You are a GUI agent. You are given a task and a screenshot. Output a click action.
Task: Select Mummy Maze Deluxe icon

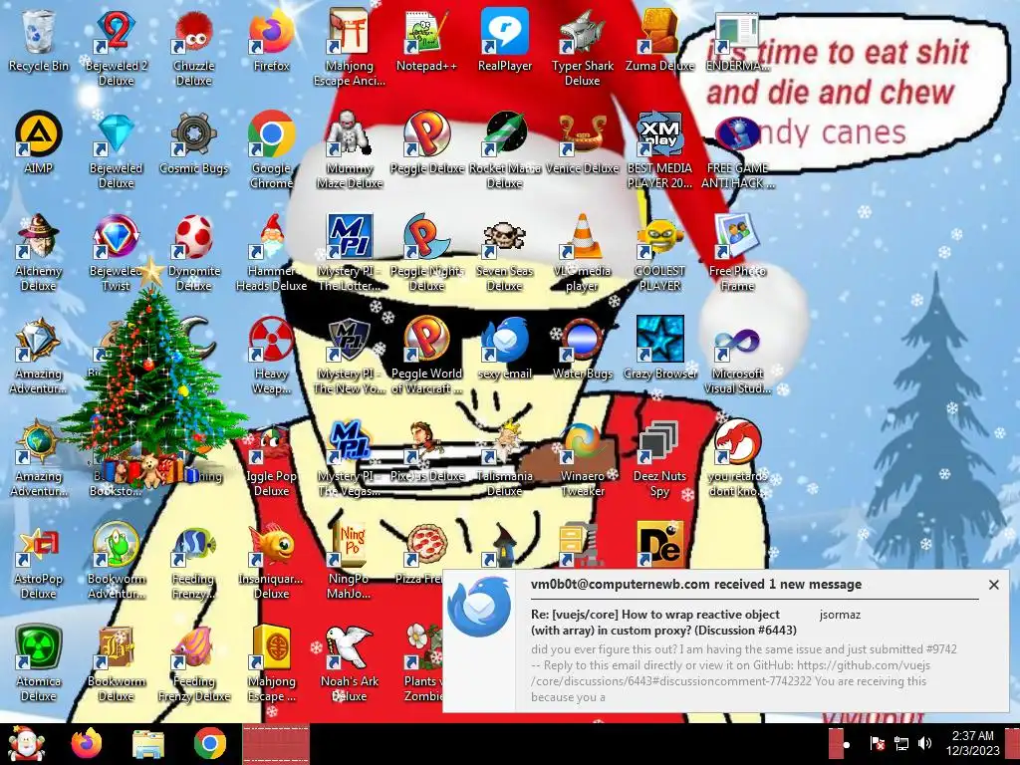350,149
